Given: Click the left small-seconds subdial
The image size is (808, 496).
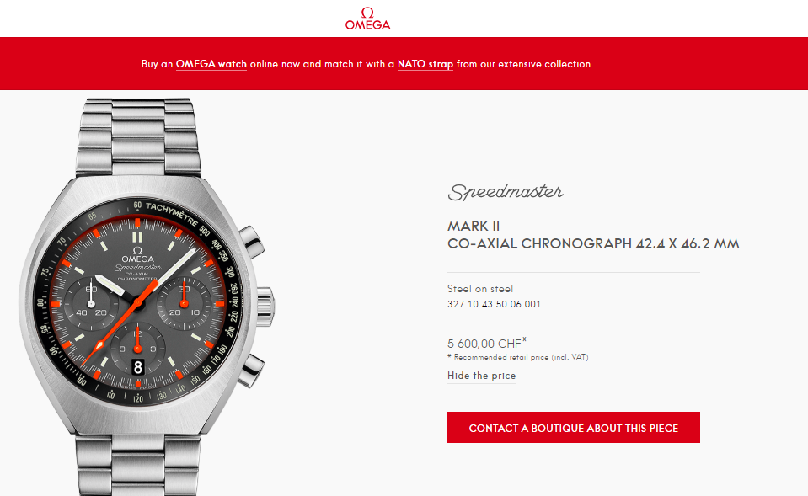Looking at the screenshot, I should pos(91,304).
